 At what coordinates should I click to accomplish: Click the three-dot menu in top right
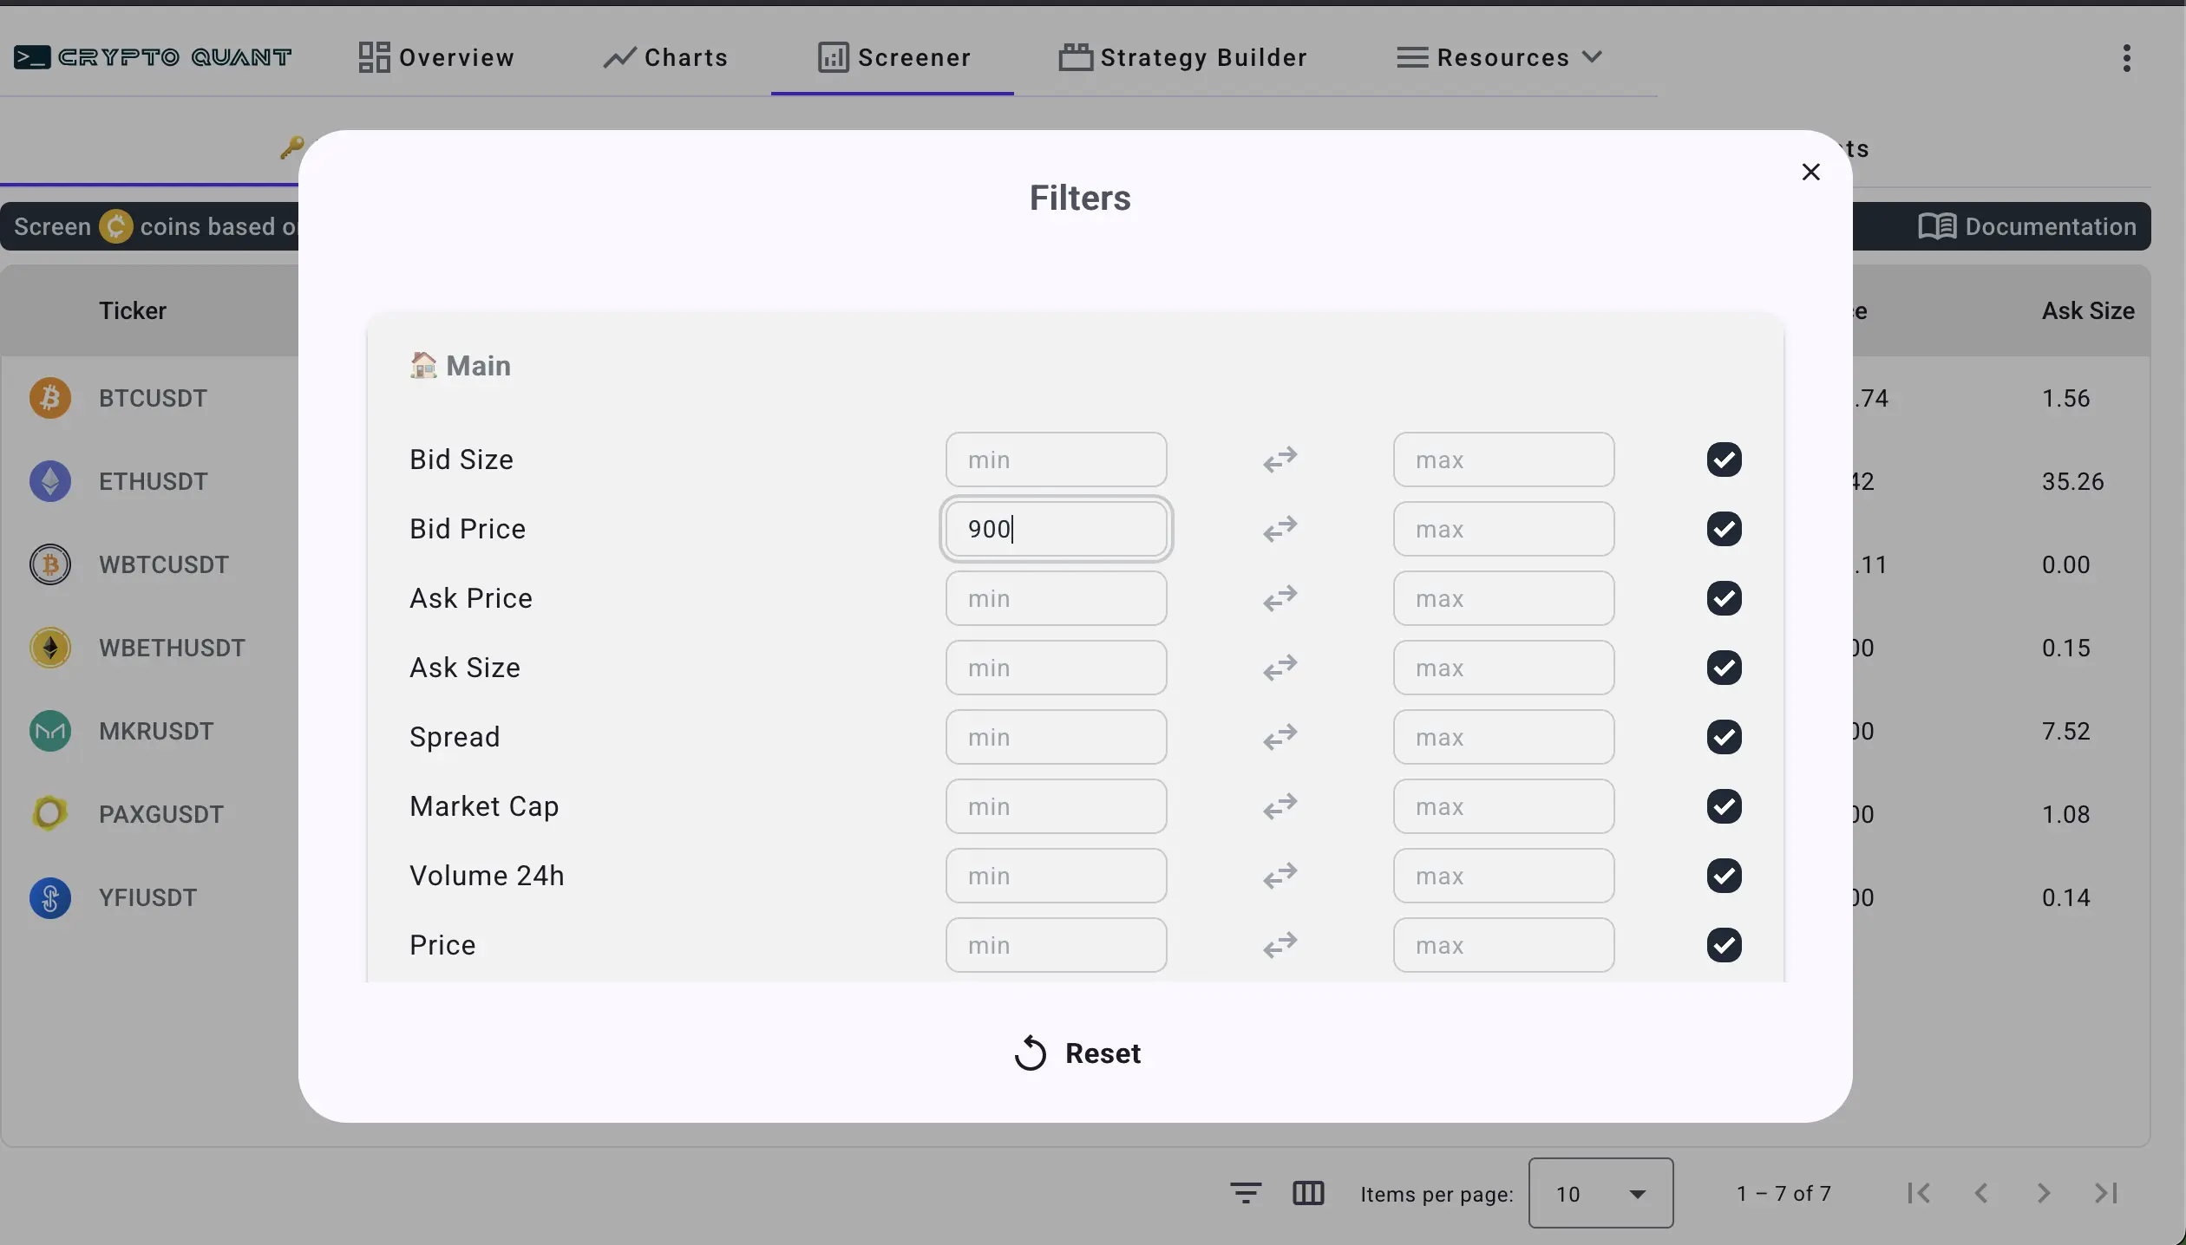(x=2126, y=58)
